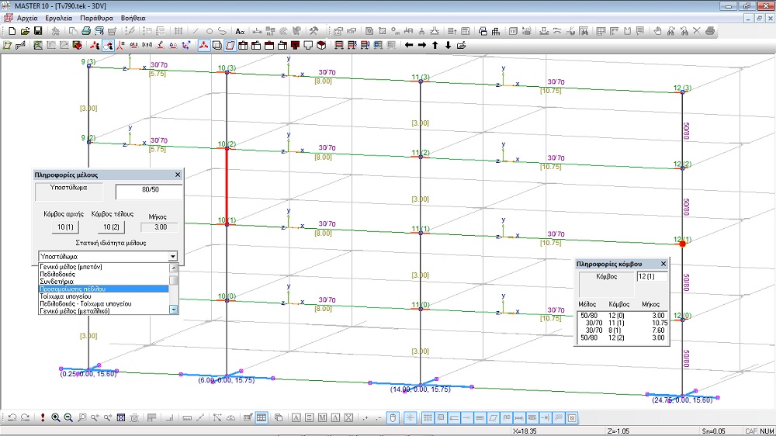Click the Save file icon
The image size is (776, 436).
(37, 31)
